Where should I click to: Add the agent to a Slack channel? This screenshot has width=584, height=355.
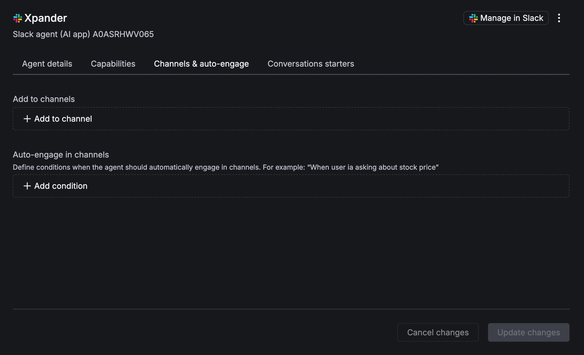click(x=63, y=119)
